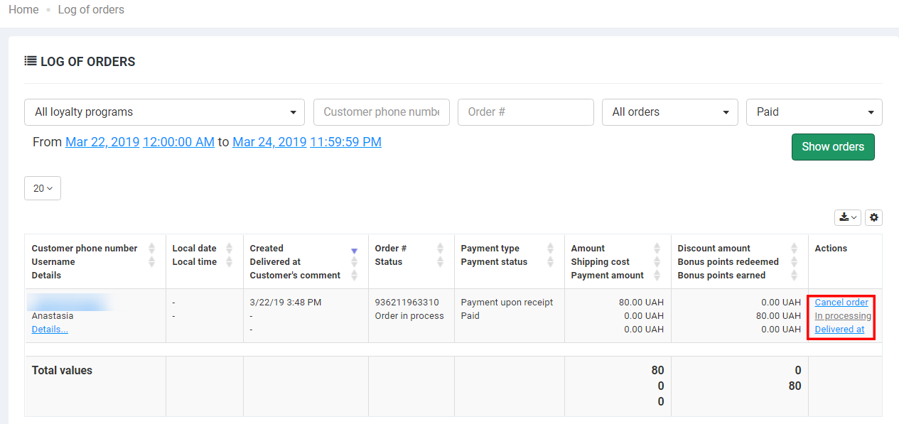The height and width of the screenshot is (424, 899).
Task: Sort by Discount amount column arrows
Action: point(794,249)
